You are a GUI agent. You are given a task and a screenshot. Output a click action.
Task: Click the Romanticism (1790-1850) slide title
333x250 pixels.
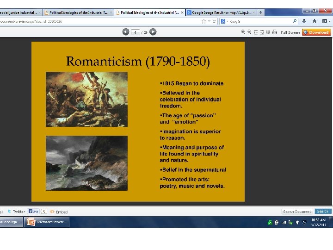(x=138, y=62)
